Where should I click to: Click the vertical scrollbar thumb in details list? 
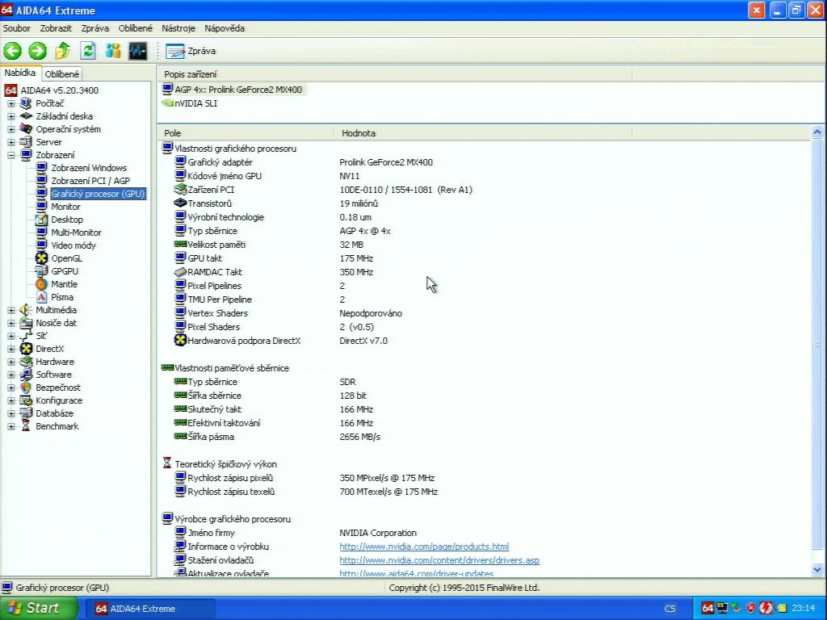tap(817, 344)
